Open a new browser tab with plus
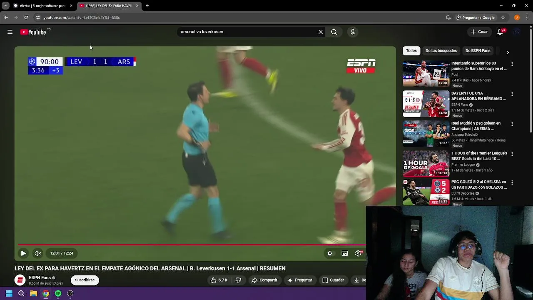Viewport: 533px width, 300px height. click(x=147, y=6)
